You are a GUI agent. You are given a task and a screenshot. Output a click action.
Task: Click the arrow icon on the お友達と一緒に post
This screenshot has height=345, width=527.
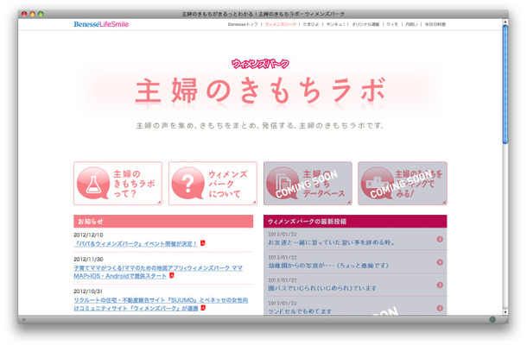[x=440, y=239]
